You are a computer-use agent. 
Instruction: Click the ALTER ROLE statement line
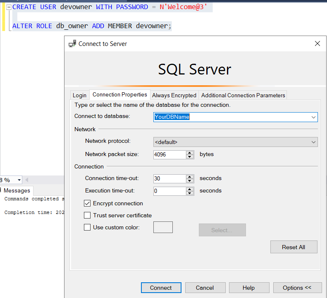coord(92,26)
